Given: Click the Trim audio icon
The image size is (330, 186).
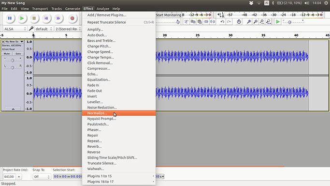Looking at the screenshot, I should (x=206, y=22).
